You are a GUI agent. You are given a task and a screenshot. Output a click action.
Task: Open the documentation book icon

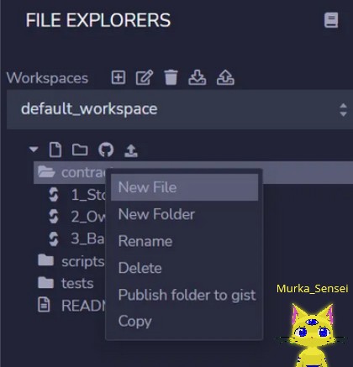click(x=331, y=20)
